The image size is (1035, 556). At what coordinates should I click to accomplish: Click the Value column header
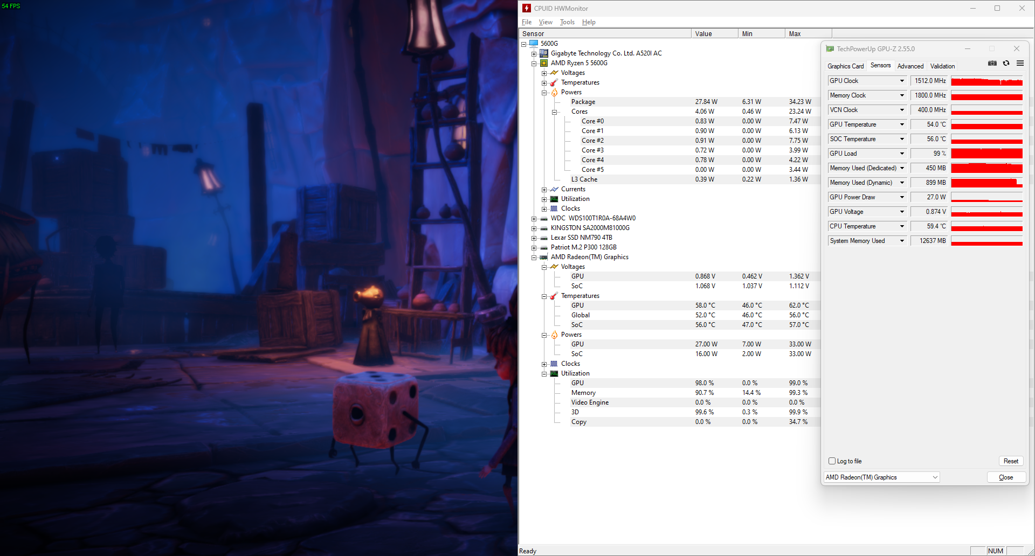pyautogui.click(x=714, y=33)
